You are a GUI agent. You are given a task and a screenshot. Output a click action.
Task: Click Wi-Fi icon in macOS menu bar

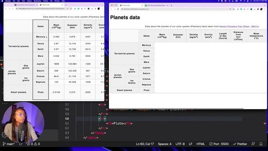click(241, 1)
